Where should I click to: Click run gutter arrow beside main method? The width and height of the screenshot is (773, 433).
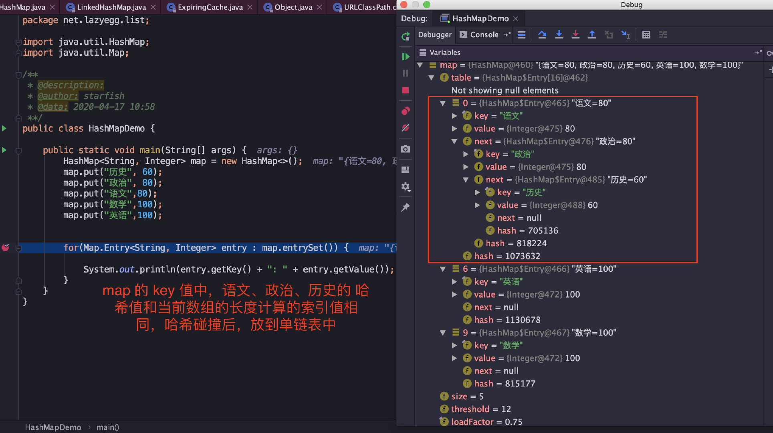(x=4, y=150)
